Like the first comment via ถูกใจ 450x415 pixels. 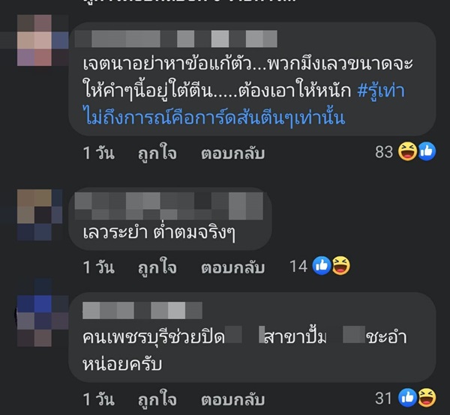pos(157,153)
